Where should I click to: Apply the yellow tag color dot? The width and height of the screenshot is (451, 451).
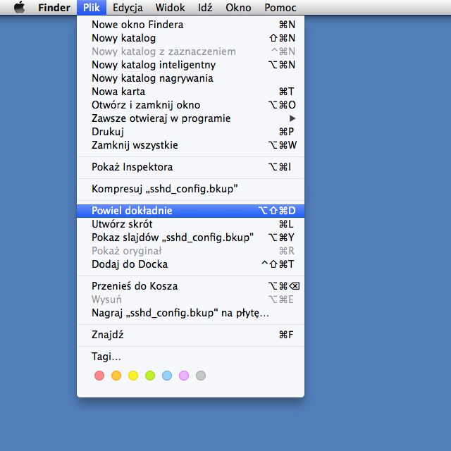click(133, 376)
